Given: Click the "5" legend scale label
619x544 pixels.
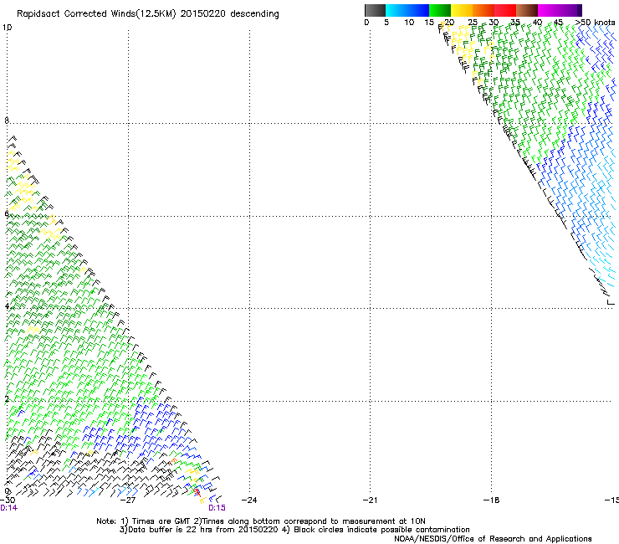Looking at the screenshot, I should (x=386, y=23).
